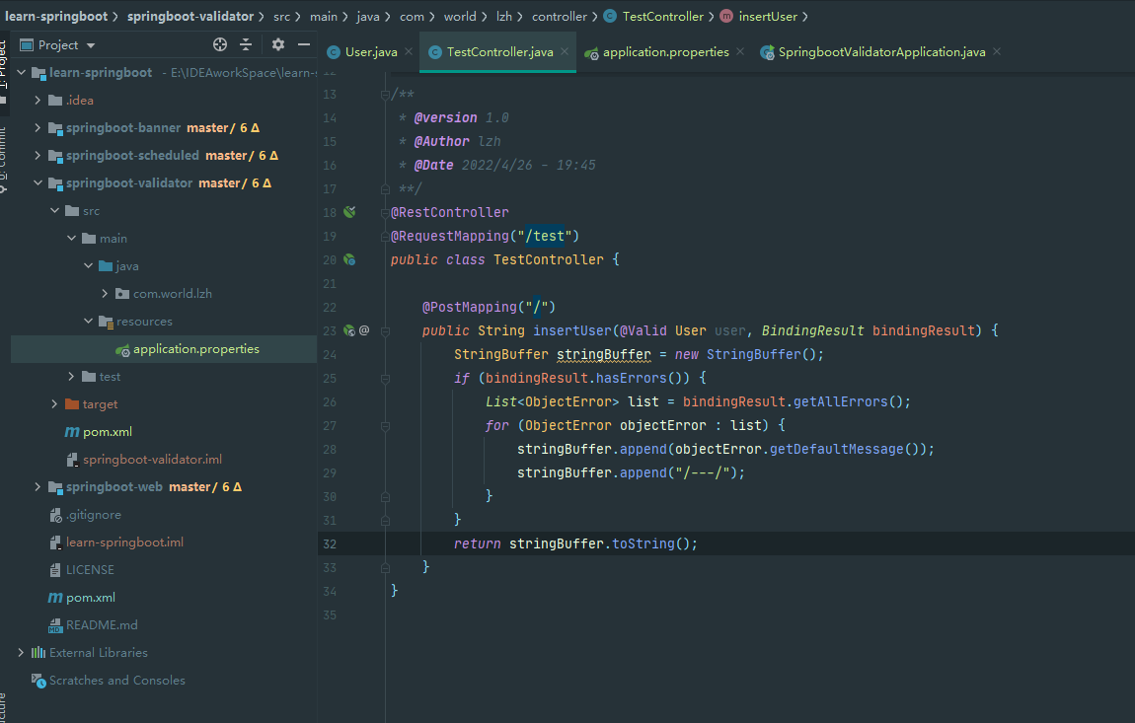
Task: Collapse the resources folder
Action: pos(88,322)
